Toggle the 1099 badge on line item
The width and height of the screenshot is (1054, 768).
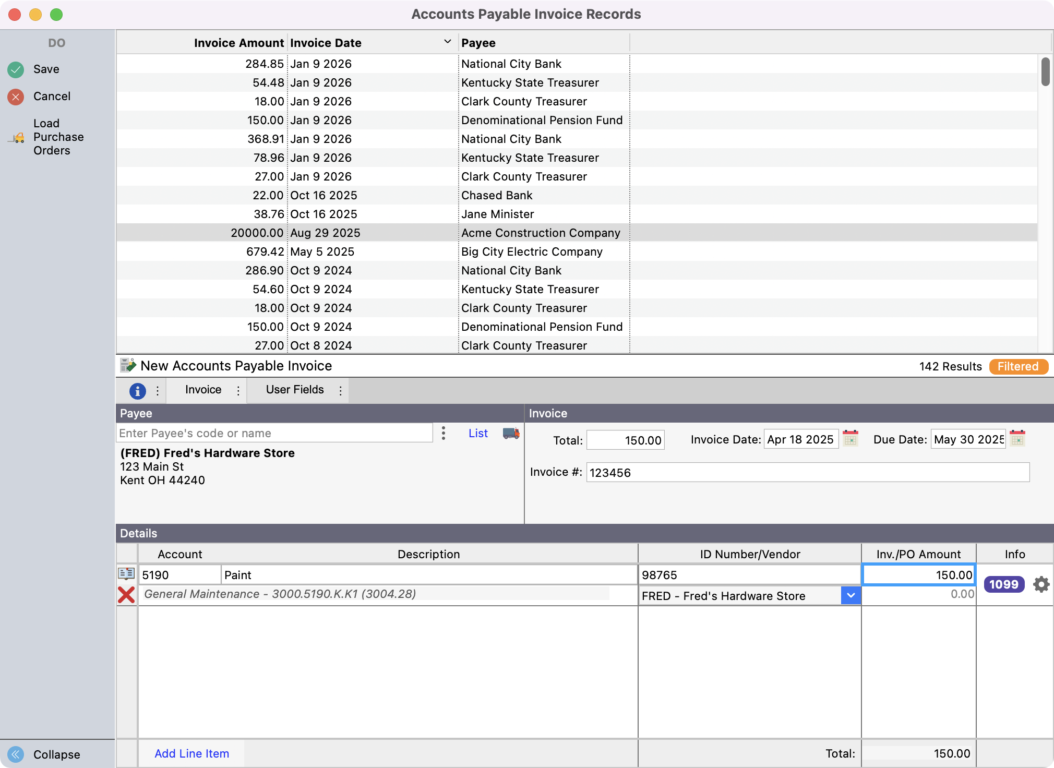pyautogui.click(x=1004, y=584)
